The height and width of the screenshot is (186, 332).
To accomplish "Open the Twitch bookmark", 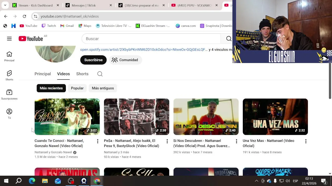I will pyautogui.click(x=49, y=26).
